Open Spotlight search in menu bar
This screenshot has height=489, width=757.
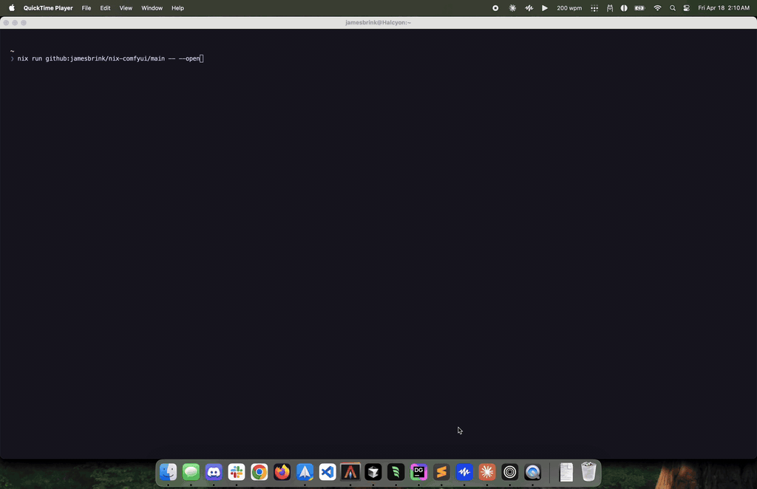[673, 8]
